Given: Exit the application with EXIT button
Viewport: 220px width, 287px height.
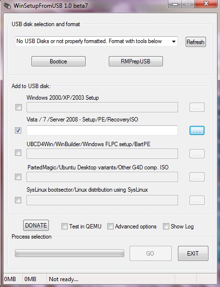Looking at the screenshot, I should click(x=193, y=253).
